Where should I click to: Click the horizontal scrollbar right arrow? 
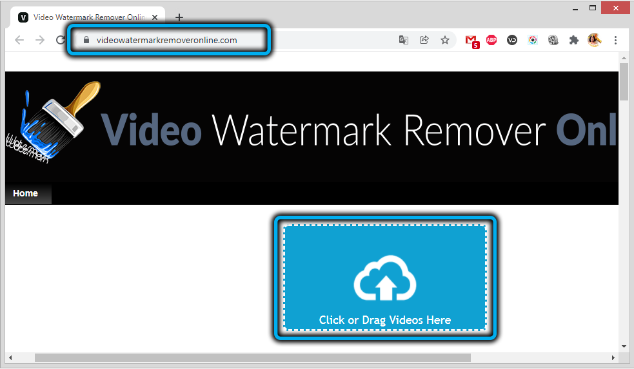pos(613,357)
